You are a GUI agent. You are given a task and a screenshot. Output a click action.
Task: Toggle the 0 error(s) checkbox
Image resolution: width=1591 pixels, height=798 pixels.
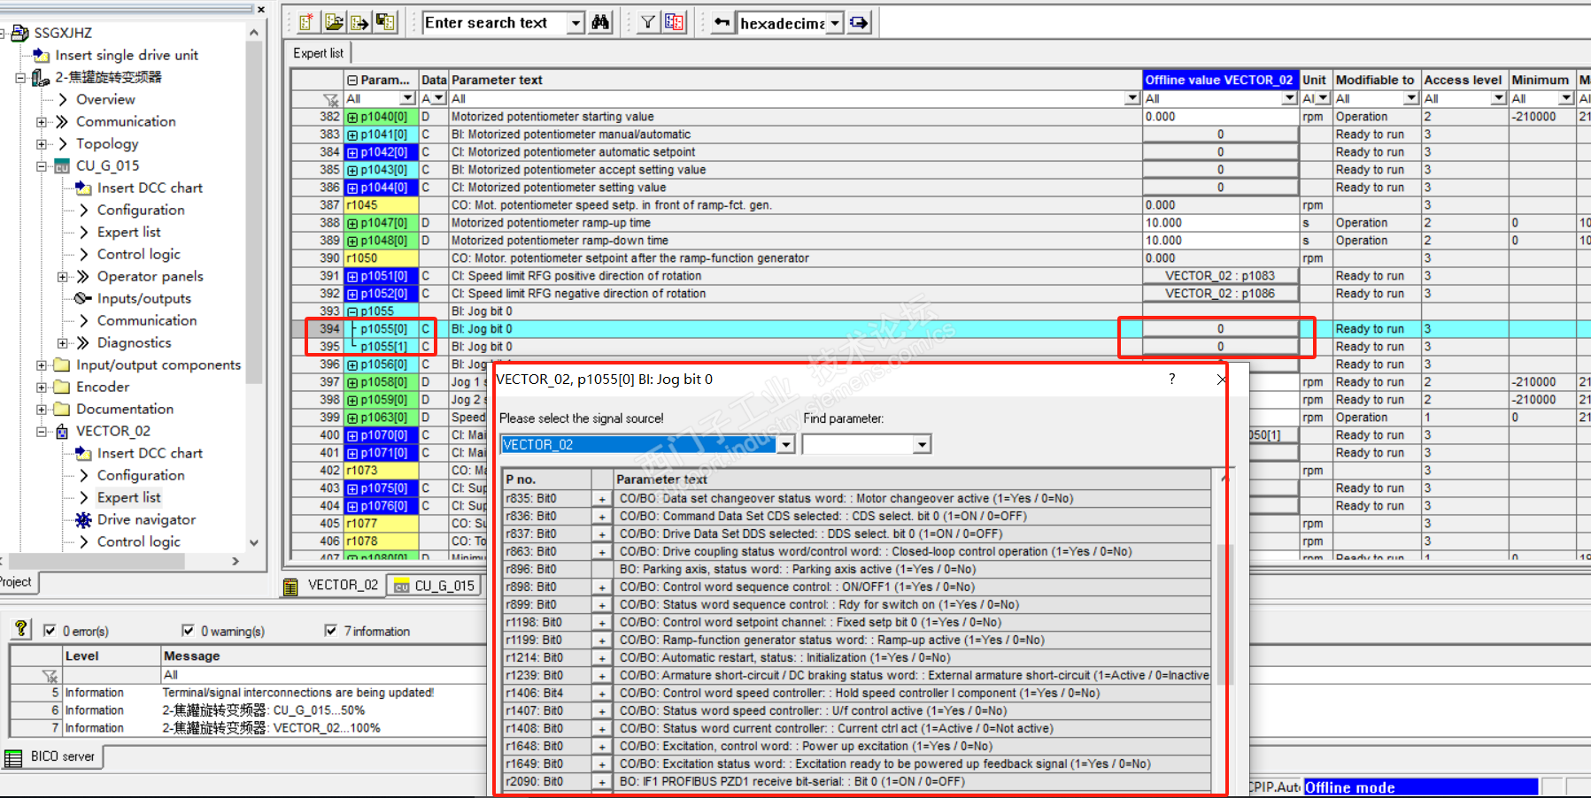click(50, 631)
